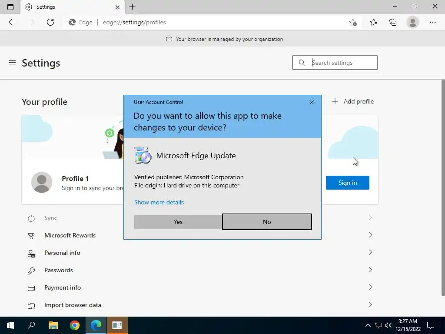The image size is (445, 334).
Task: Click the Profile 1 name text
Action: 75,179
